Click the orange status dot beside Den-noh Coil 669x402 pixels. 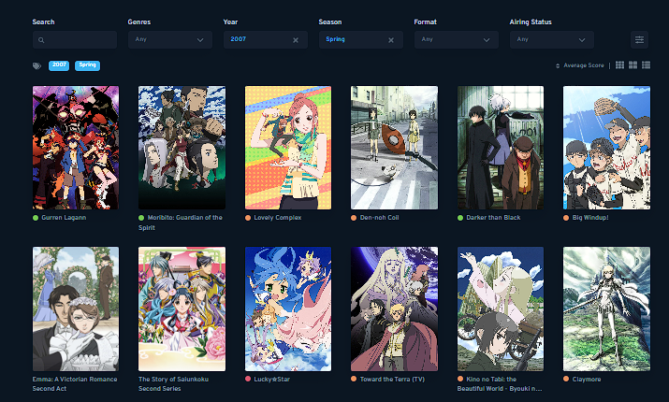tap(354, 218)
